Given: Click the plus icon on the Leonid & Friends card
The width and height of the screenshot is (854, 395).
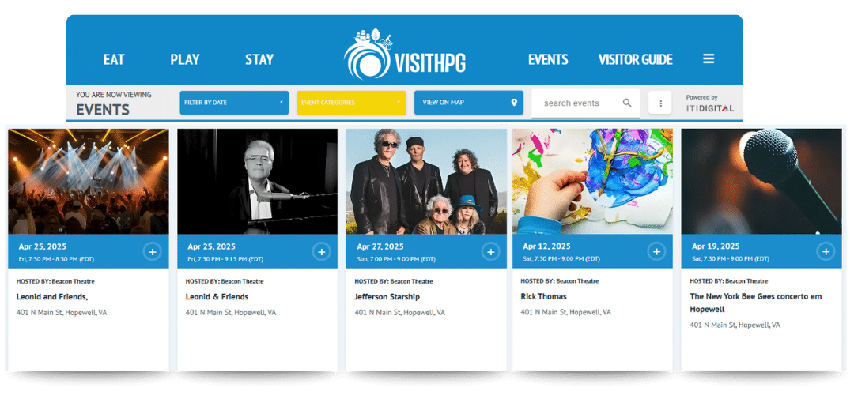Looking at the screenshot, I should 321,252.
